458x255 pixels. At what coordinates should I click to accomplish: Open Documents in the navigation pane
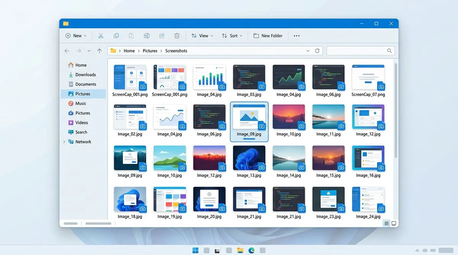click(82, 84)
